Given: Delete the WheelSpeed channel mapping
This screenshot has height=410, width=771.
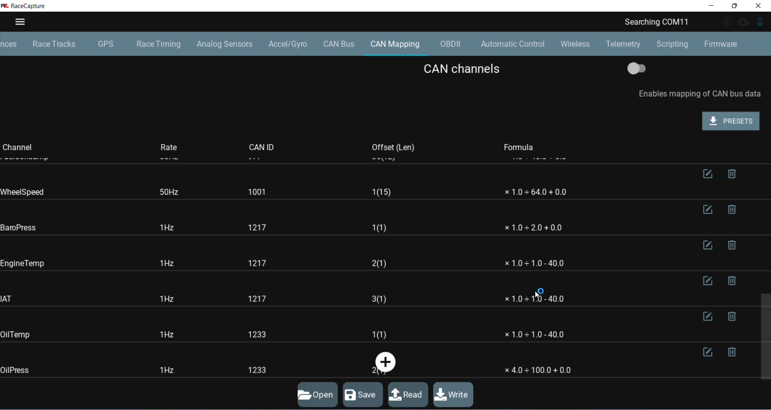Looking at the screenshot, I should coord(732,174).
